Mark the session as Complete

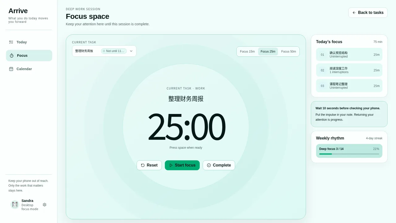(x=219, y=165)
